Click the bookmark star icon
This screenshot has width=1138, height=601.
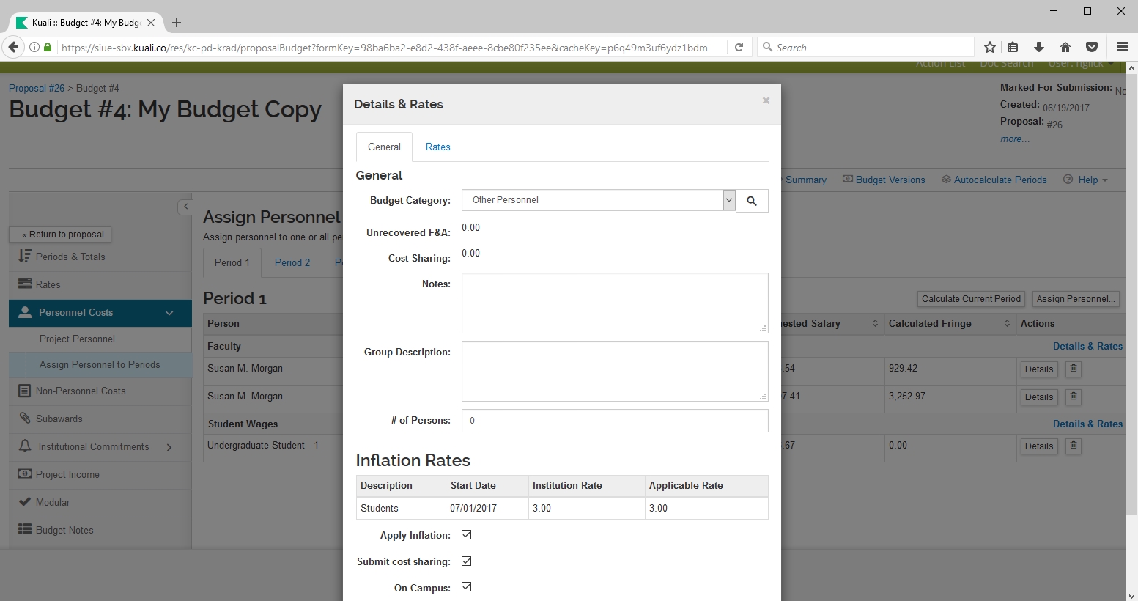pyautogui.click(x=990, y=48)
